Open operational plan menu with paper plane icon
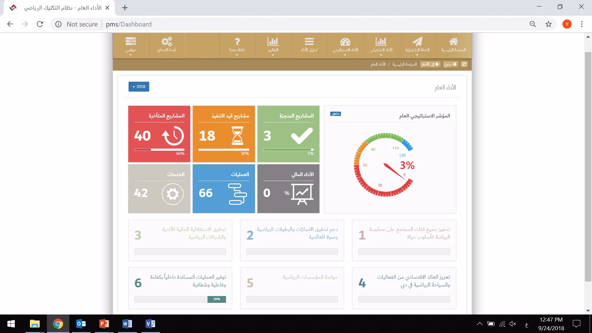The height and width of the screenshot is (333, 592). [417, 45]
